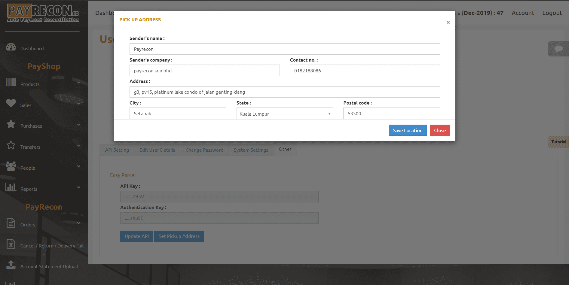Expand the Purchases menu chevron
Image resolution: width=569 pixels, height=285 pixels.
78,125
